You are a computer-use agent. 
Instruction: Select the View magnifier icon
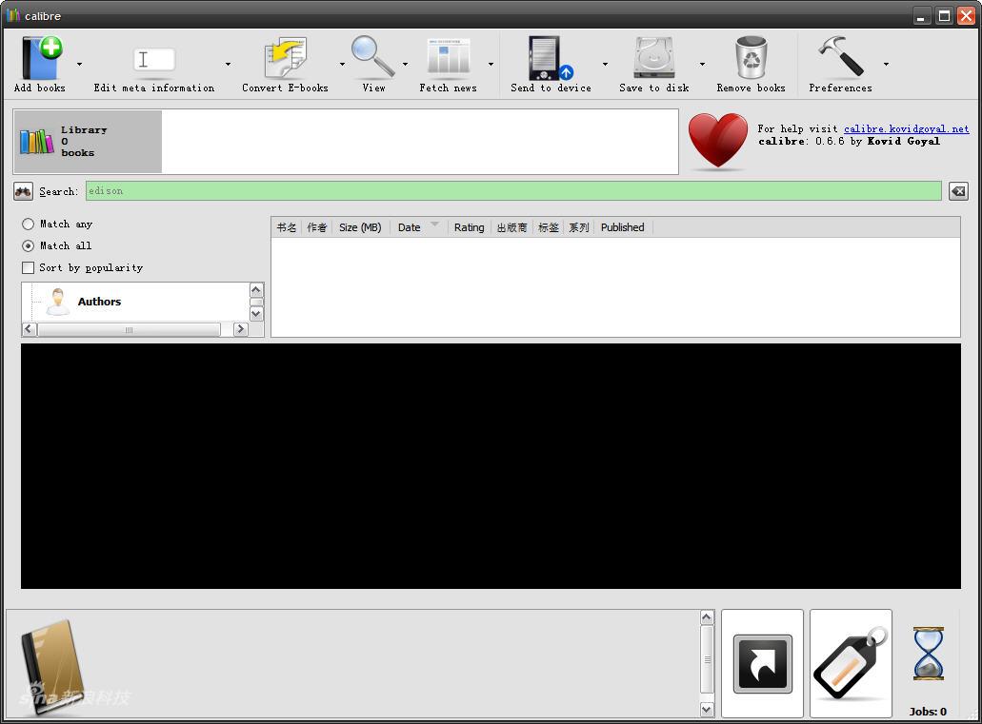click(x=372, y=59)
